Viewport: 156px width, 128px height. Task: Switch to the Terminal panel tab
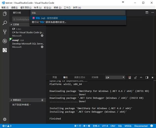[95, 77]
